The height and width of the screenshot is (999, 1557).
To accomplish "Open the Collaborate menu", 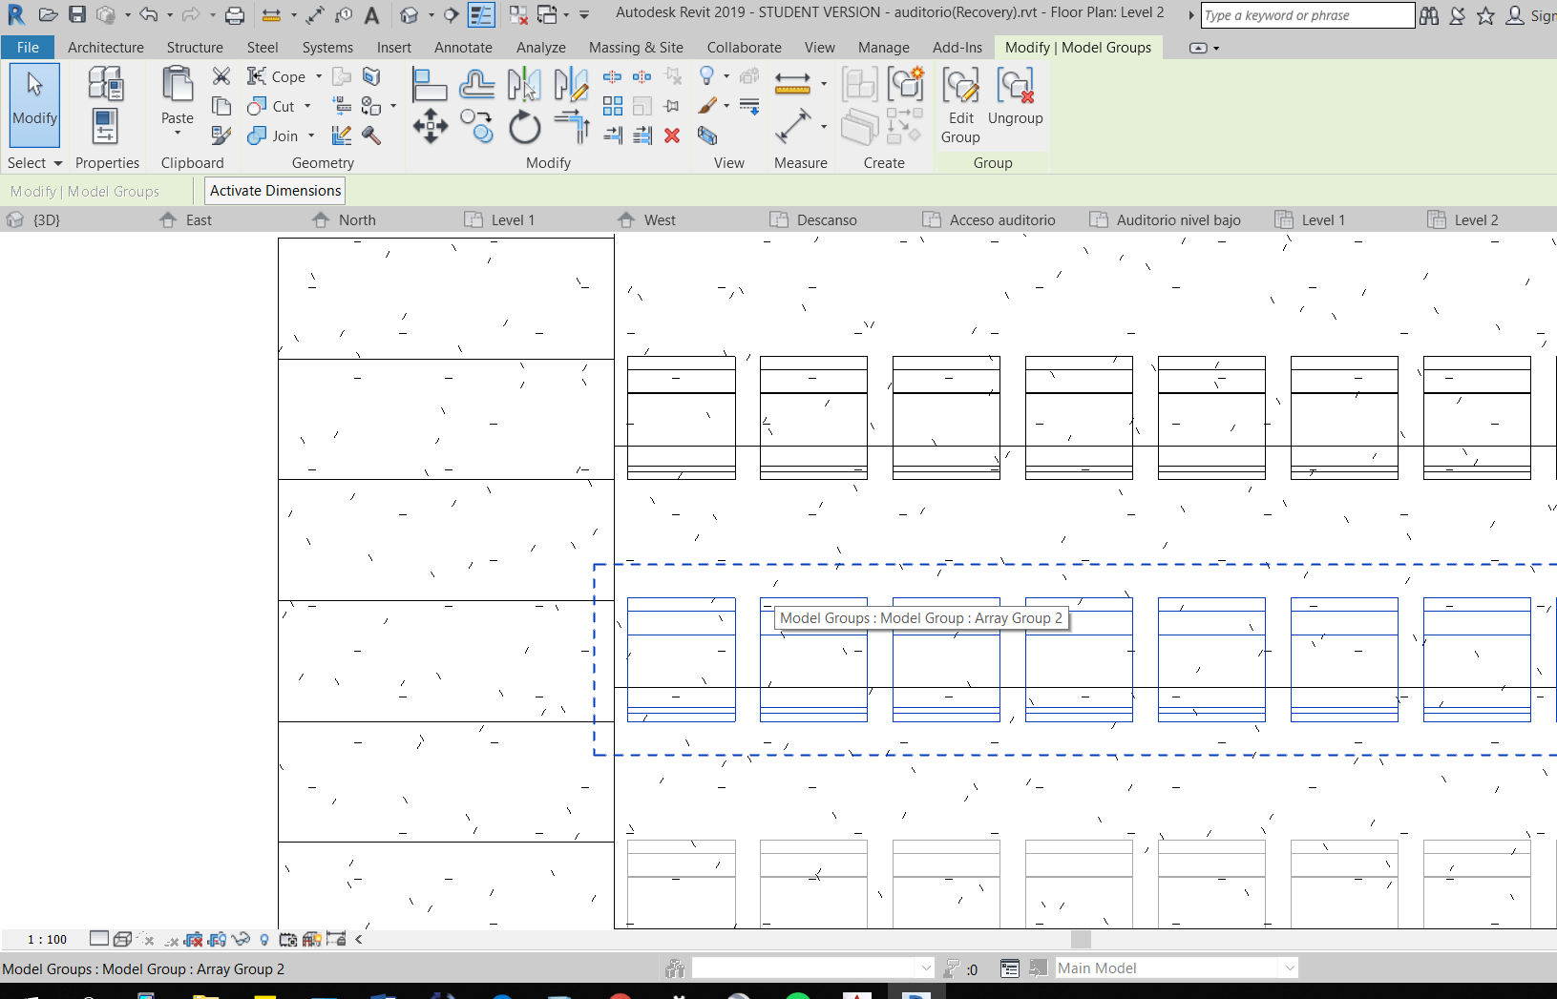I will pos(744,47).
